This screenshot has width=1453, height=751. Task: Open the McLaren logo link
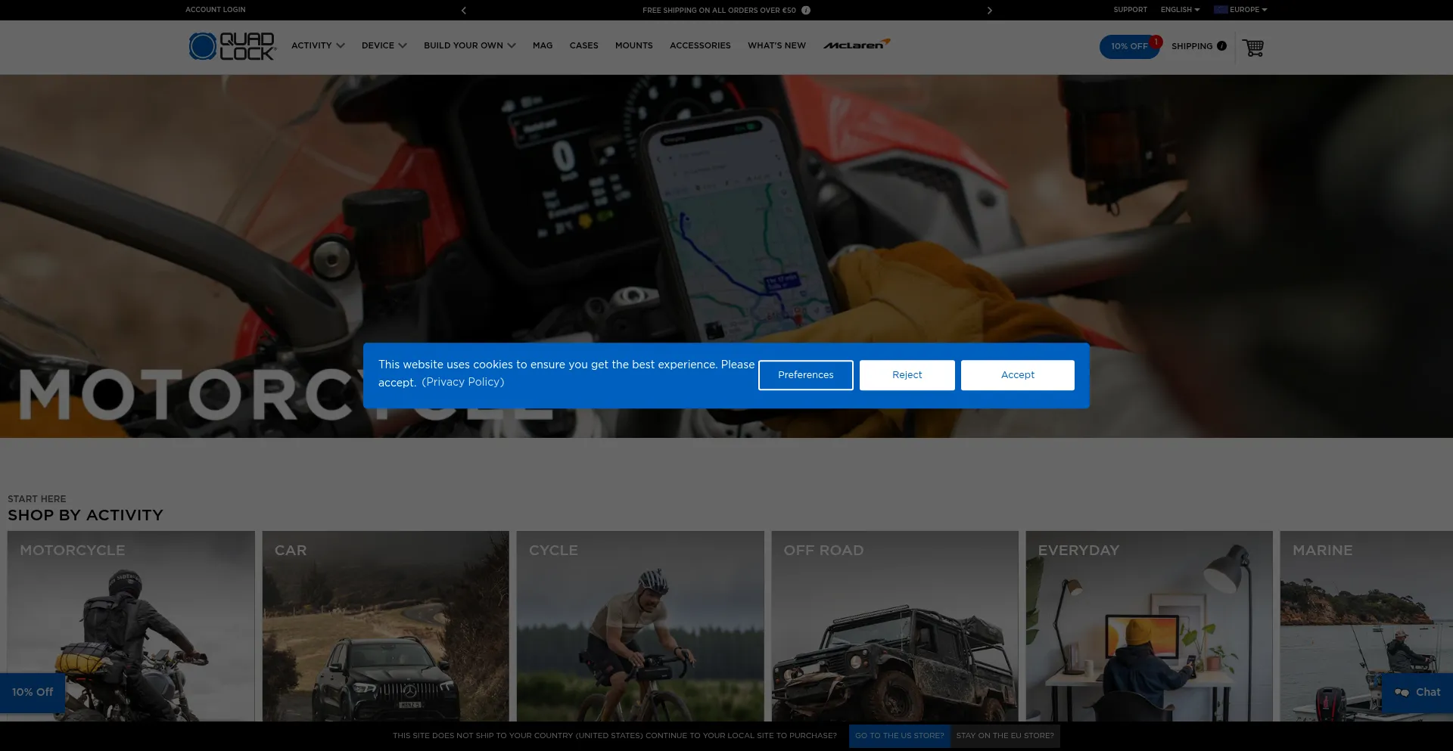856,45
